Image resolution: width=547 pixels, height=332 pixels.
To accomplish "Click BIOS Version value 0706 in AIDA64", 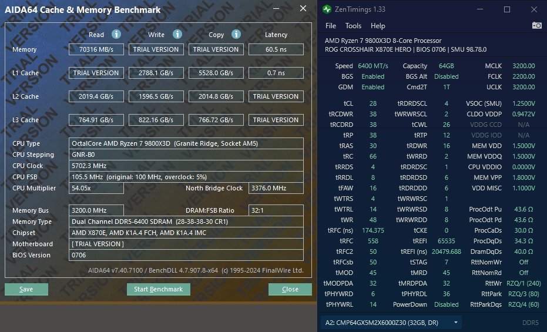I will pyautogui.click(x=186, y=255).
